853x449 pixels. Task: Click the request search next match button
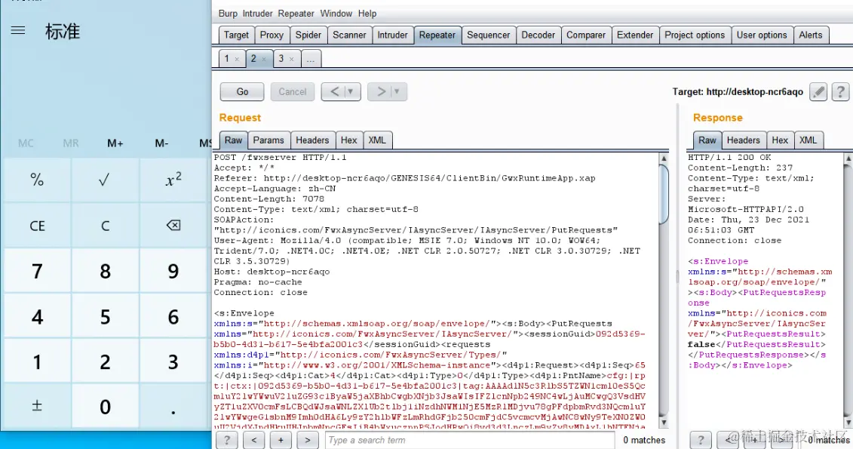308,440
